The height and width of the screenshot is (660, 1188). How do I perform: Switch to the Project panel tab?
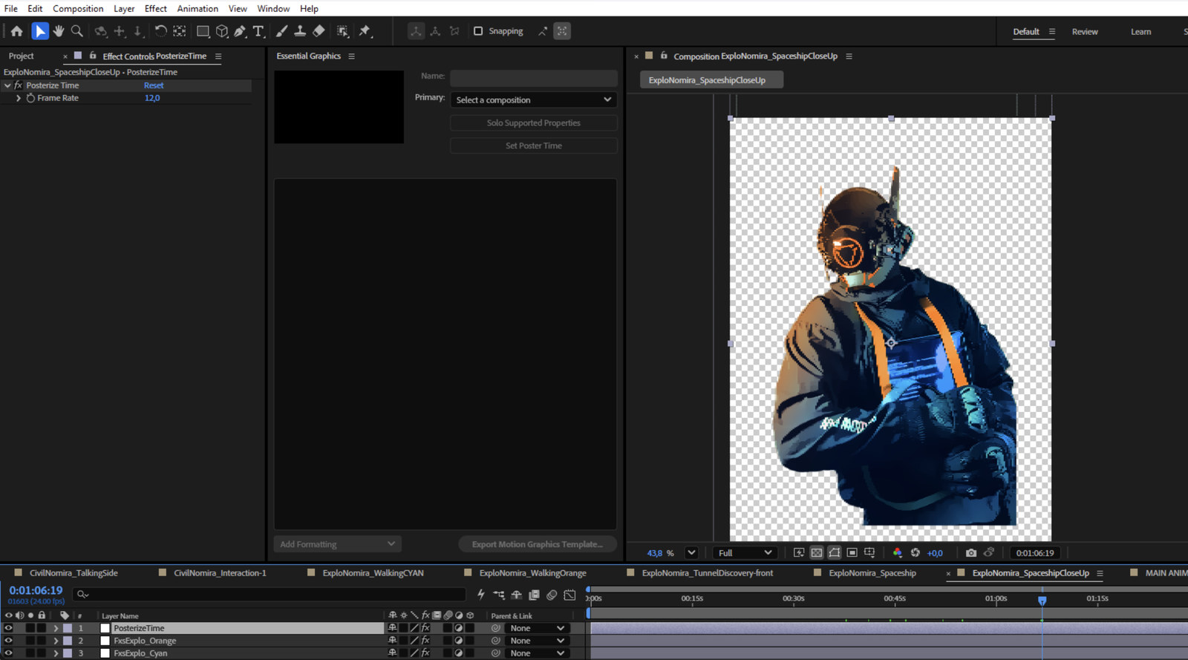pyautogui.click(x=21, y=56)
